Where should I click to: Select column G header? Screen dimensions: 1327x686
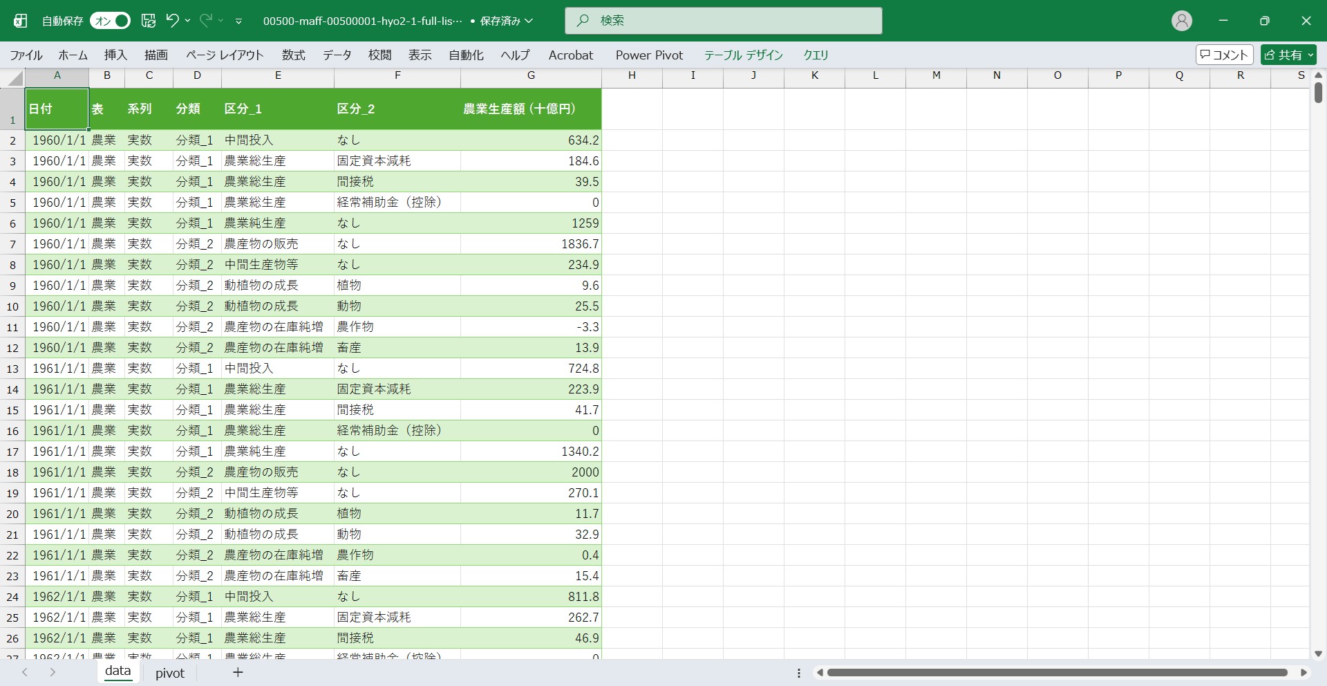[531, 75]
